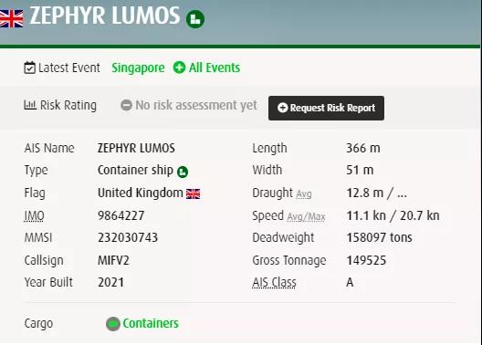482x345 pixels.
Task: Click the Risk Rating bar chart icon
Action: click(30, 105)
